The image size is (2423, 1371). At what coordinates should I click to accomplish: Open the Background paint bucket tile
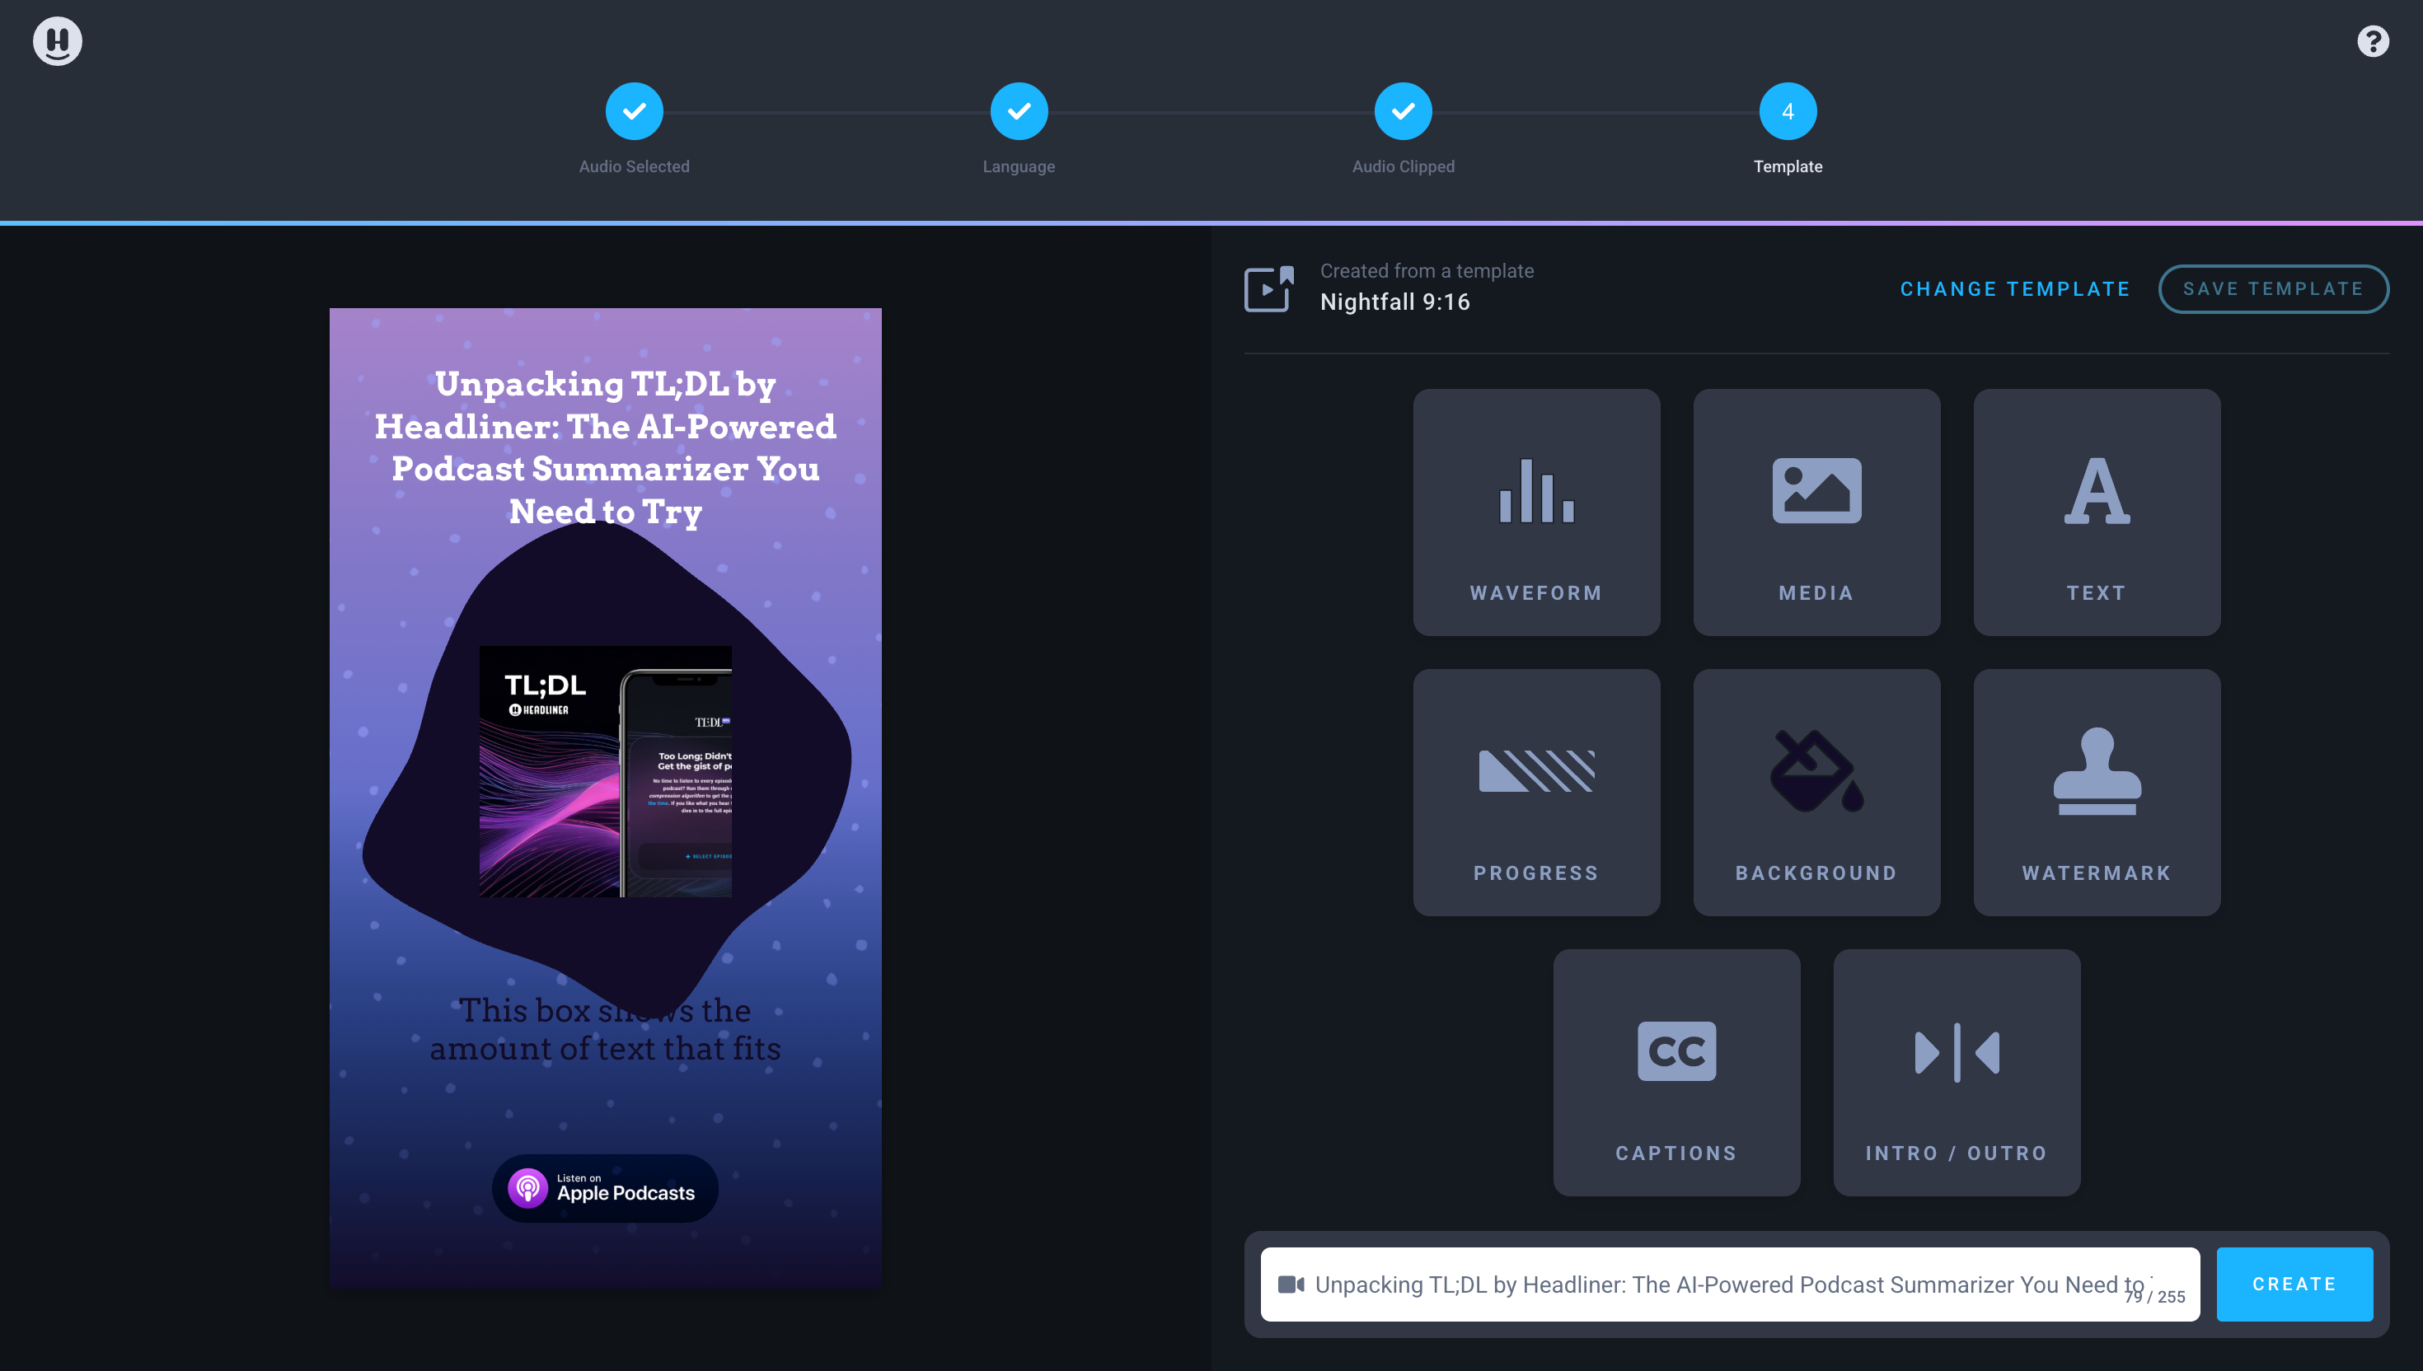pos(1816,792)
